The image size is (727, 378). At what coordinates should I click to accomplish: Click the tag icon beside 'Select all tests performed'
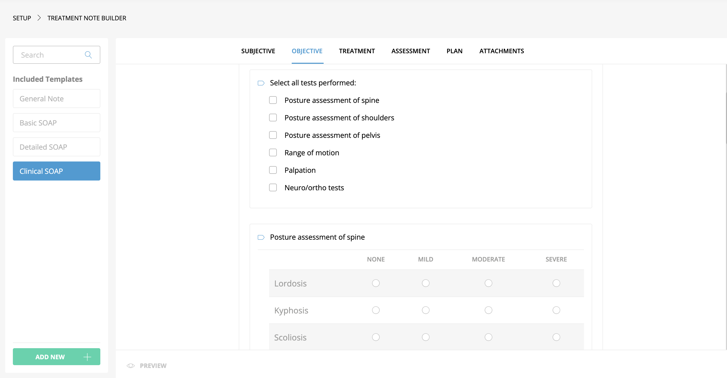(x=261, y=83)
